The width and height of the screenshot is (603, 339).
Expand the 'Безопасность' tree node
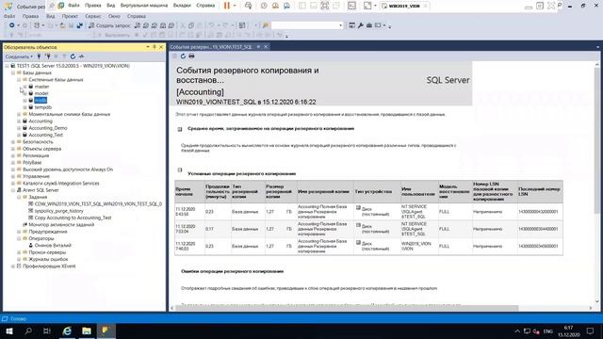[12, 142]
